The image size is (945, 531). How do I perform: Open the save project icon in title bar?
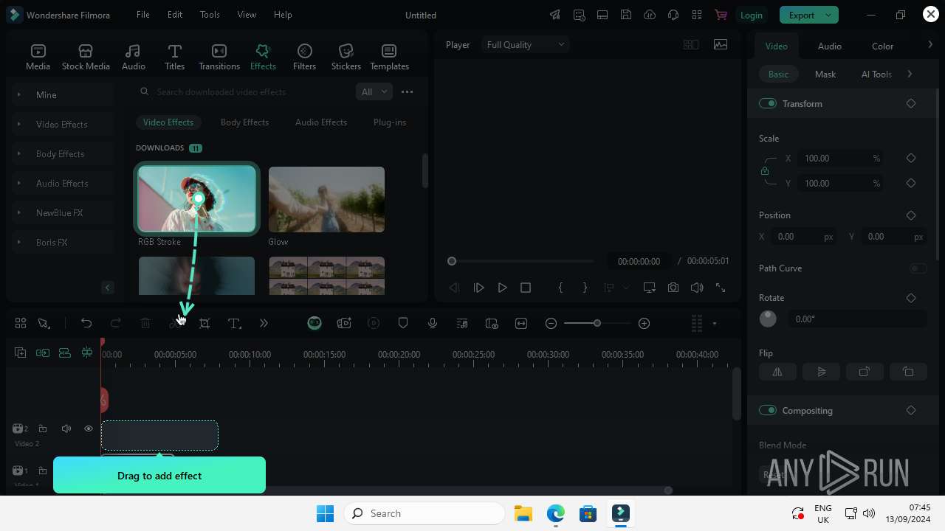point(626,15)
